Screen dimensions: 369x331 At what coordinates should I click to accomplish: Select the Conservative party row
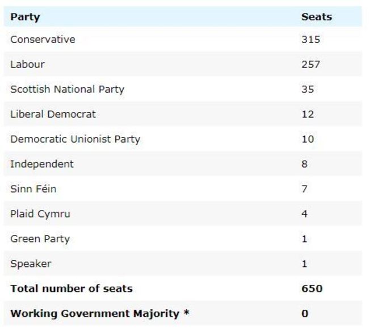coord(43,39)
